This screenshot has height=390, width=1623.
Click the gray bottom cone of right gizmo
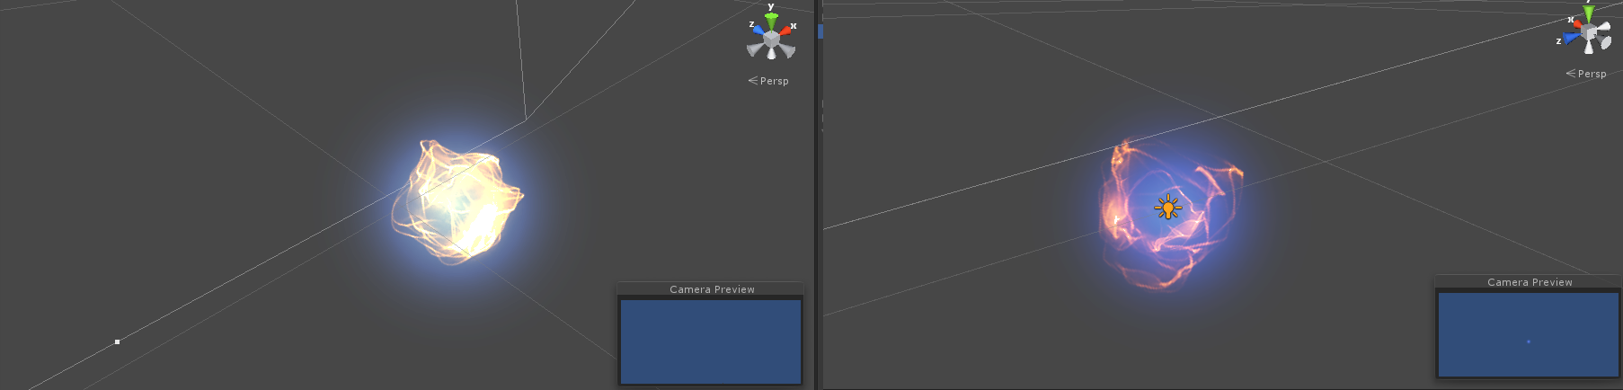coord(1589,49)
